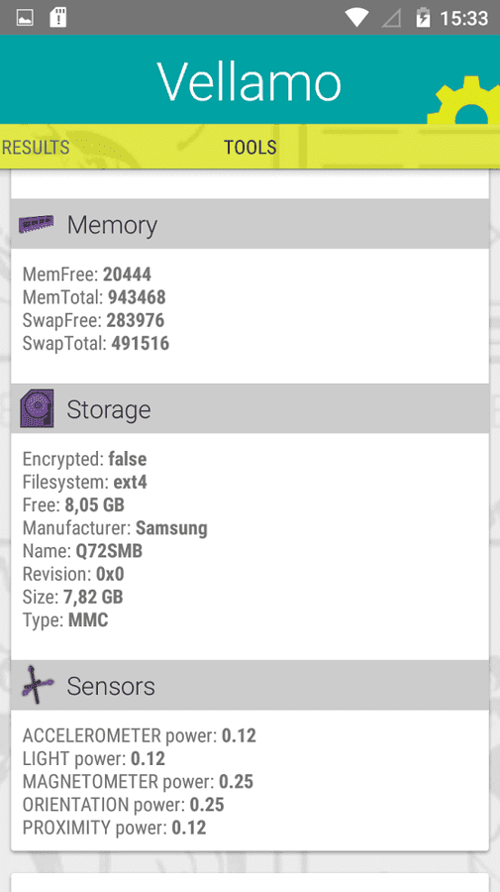The height and width of the screenshot is (892, 500).
Task: Tap the yellow gear icon in header
Action: point(463,100)
